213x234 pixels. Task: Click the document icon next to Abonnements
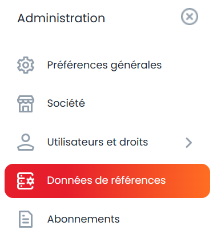point(26,219)
